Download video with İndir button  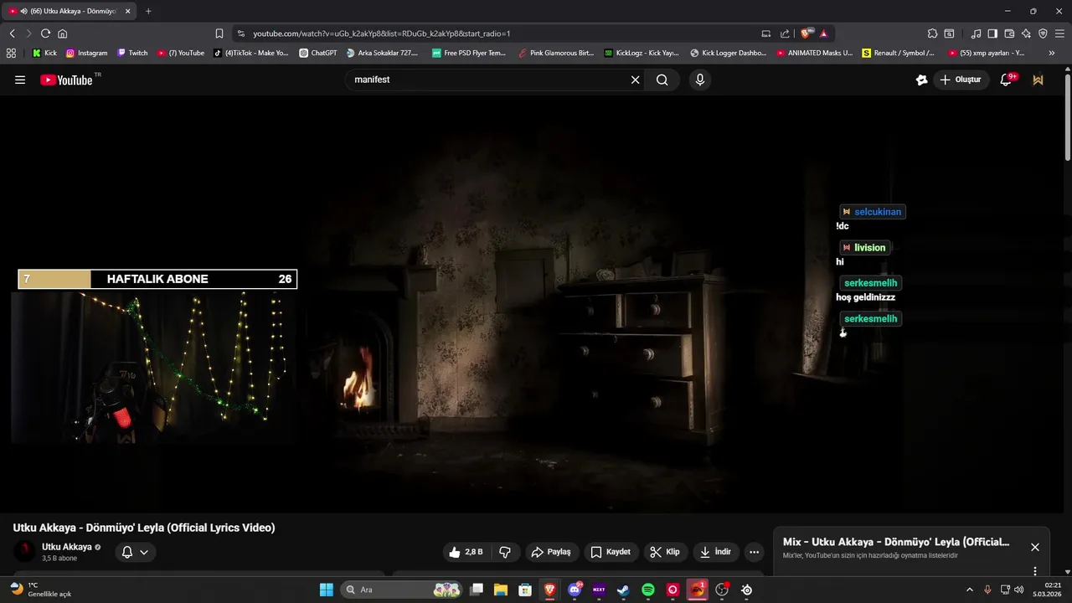(716, 552)
